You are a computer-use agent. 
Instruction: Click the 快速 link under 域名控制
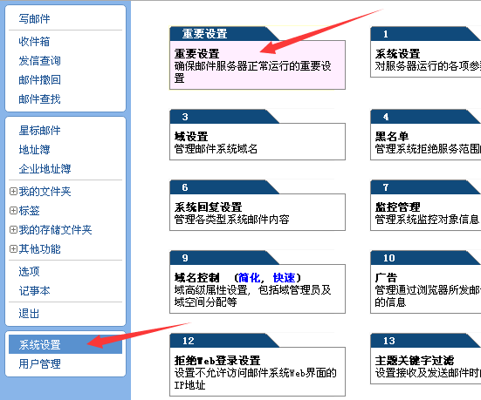pos(284,278)
